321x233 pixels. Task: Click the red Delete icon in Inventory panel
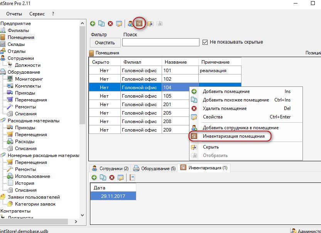pos(112,177)
